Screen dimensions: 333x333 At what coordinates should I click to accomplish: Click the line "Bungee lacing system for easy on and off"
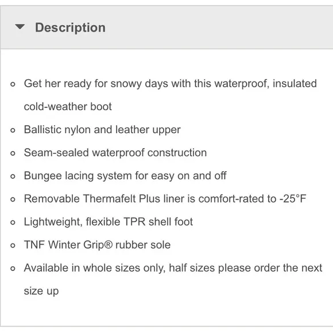(x=125, y=176)
